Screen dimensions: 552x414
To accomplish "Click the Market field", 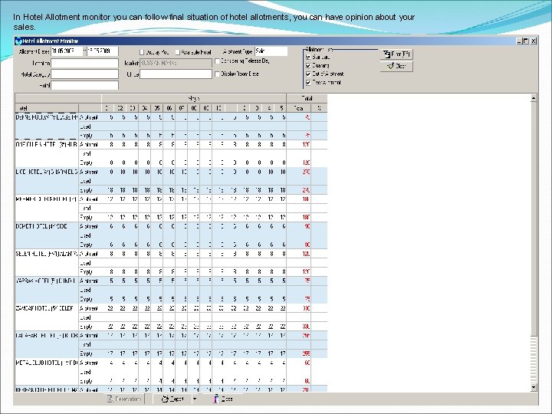I will (x=176, y=64).
